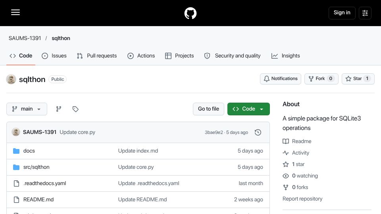Click '2 weeks ago' timestamp
Image resolution: width=381 pixels, height=214 pixels.
tap(248, 200)
